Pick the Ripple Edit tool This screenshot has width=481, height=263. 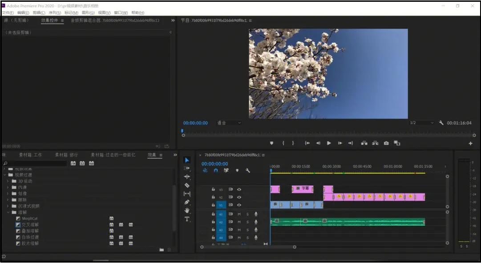click(187, 177)
